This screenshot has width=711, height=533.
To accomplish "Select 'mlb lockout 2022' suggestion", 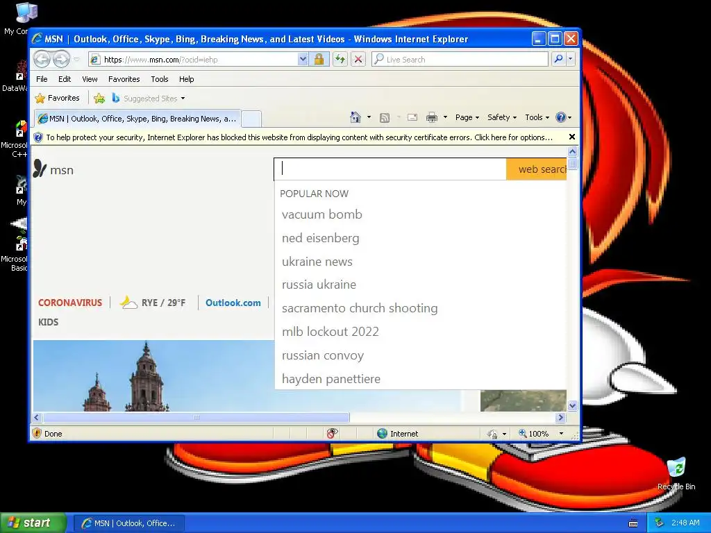I will (330, 332).
